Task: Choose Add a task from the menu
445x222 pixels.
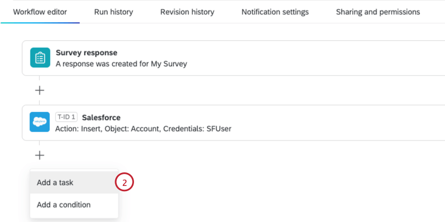Action: pos(55,183)
